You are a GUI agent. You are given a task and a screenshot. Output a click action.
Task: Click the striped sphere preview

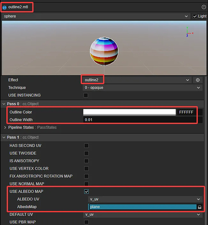click(104, 51)
